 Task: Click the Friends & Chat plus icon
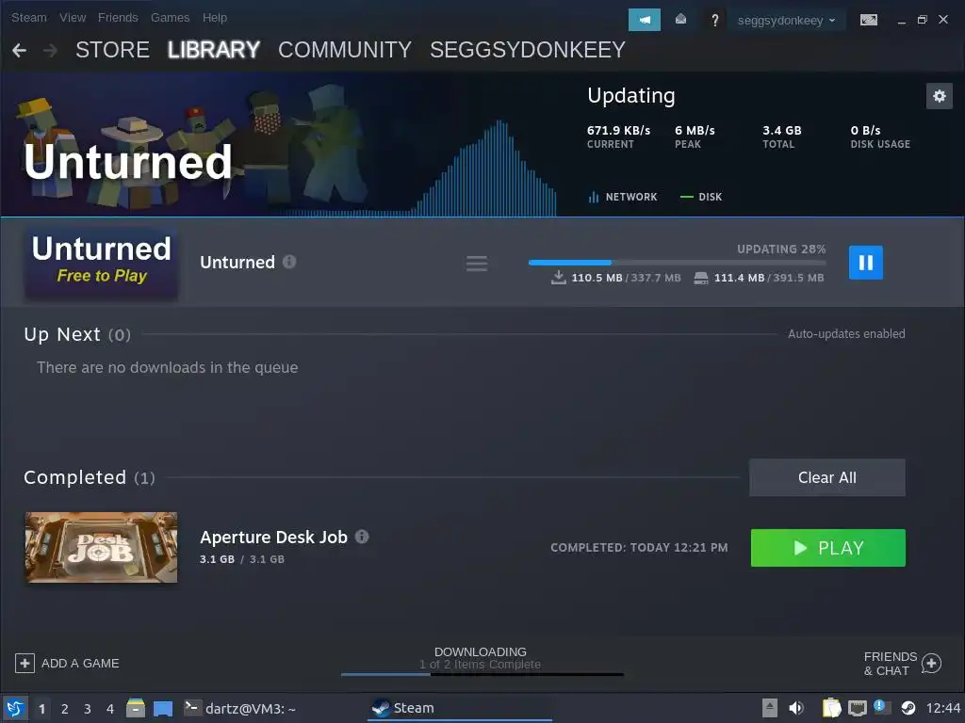point(931,664)
